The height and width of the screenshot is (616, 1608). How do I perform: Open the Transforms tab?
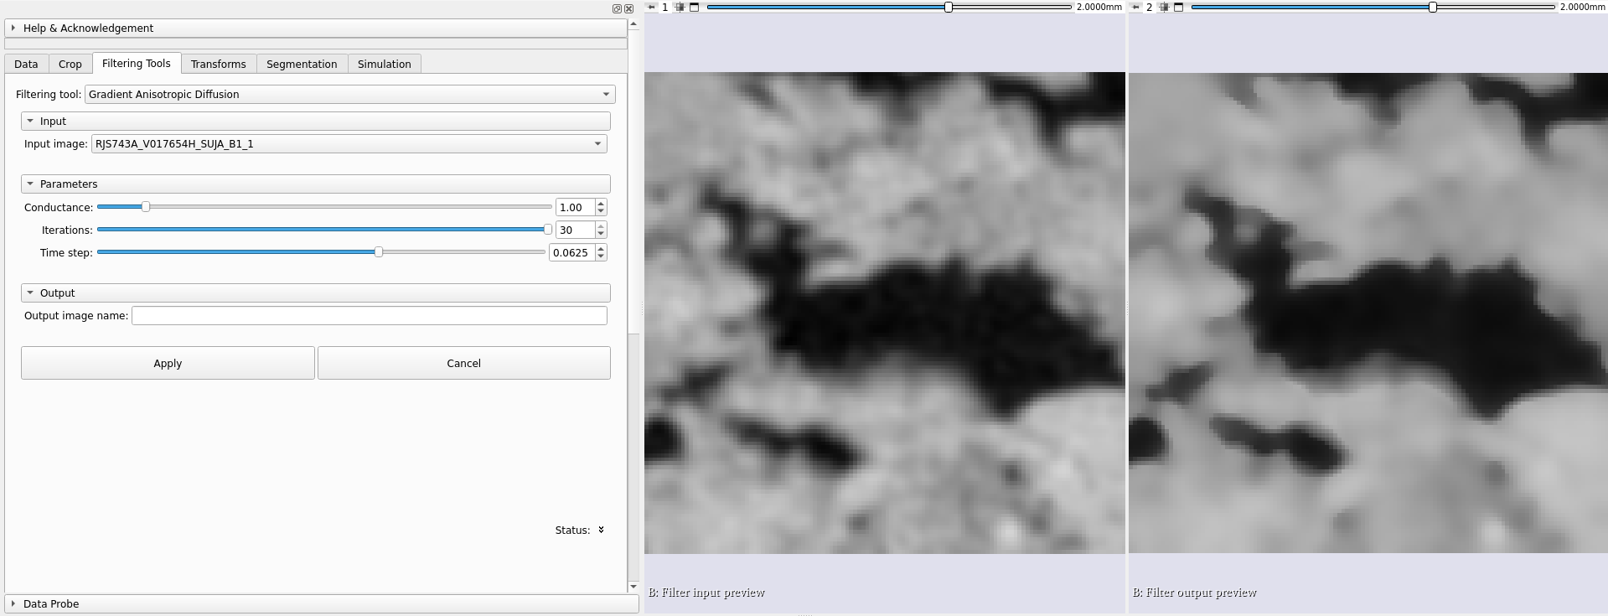pyautogui.click(x=218, y=65)
